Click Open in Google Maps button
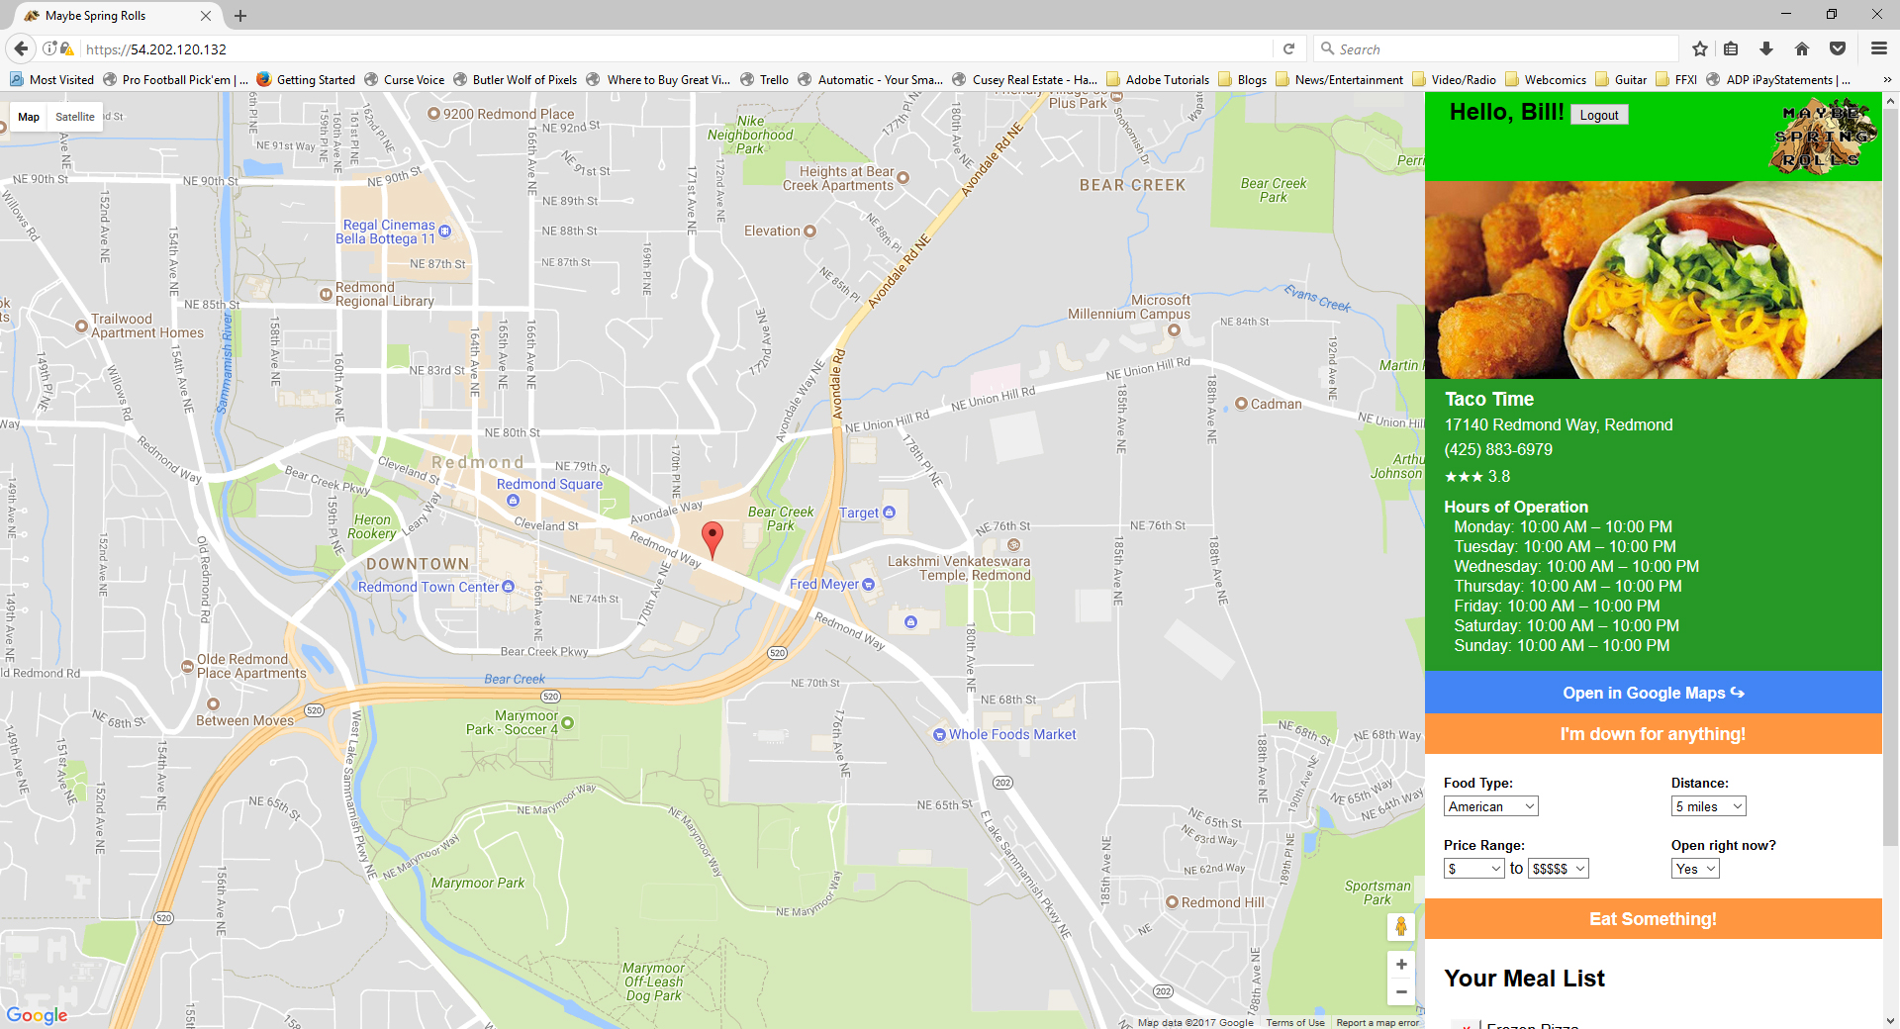The image size is (1900, 1029). pos(1653,693)
